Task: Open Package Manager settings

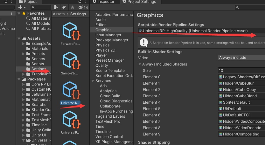Action: pyautogui.click(x=112, y=40)
